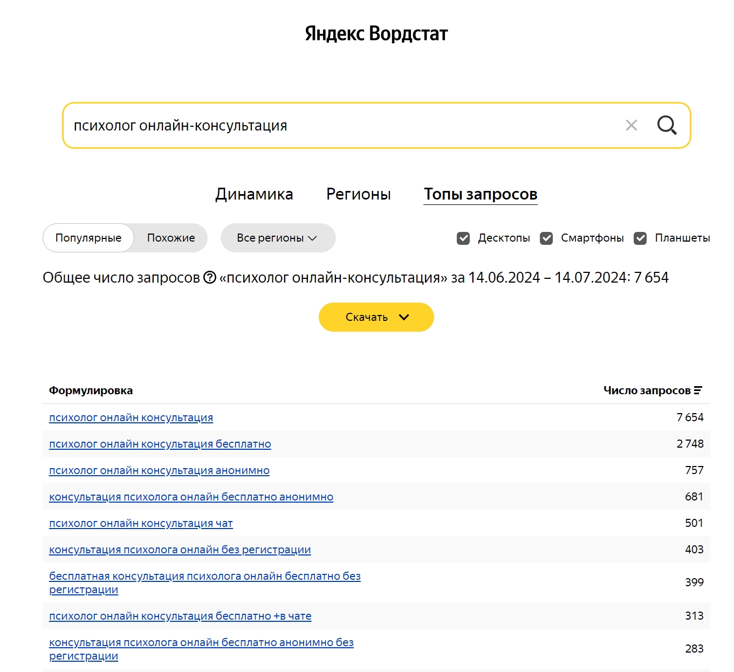734x672 pixels.
Task: Uncheck the Смартфоны checkbox
Action: pos(546,238)
